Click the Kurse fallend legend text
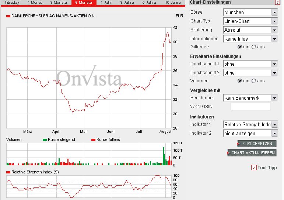Viewport: 284px width, 200px height. [108, 139]
